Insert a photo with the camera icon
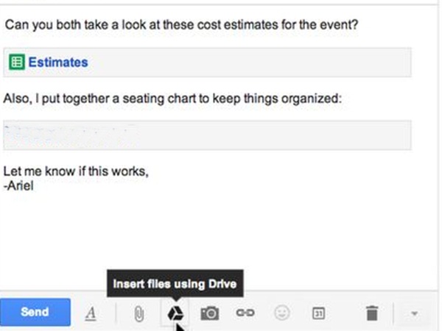Image resolution: width=442 pixels, height=331 pixels. [x=210, y=313]
